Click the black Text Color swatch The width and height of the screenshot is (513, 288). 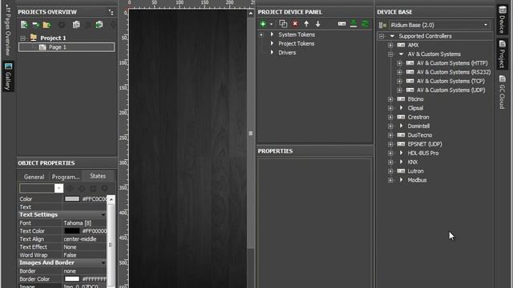(x=72, y=231)
